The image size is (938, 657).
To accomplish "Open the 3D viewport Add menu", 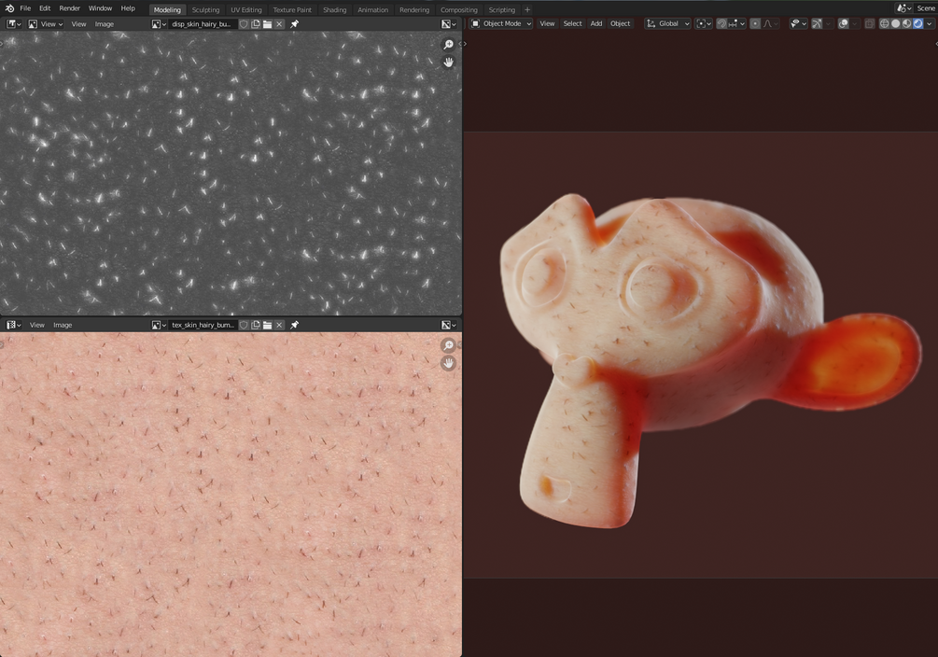I will tap(596, 23).
